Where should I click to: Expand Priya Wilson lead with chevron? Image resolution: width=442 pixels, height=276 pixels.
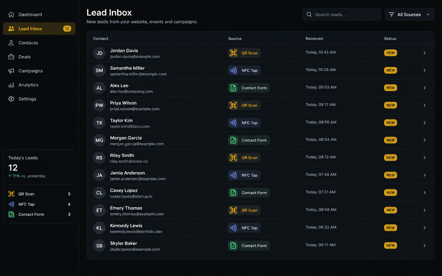coord(425,105)
